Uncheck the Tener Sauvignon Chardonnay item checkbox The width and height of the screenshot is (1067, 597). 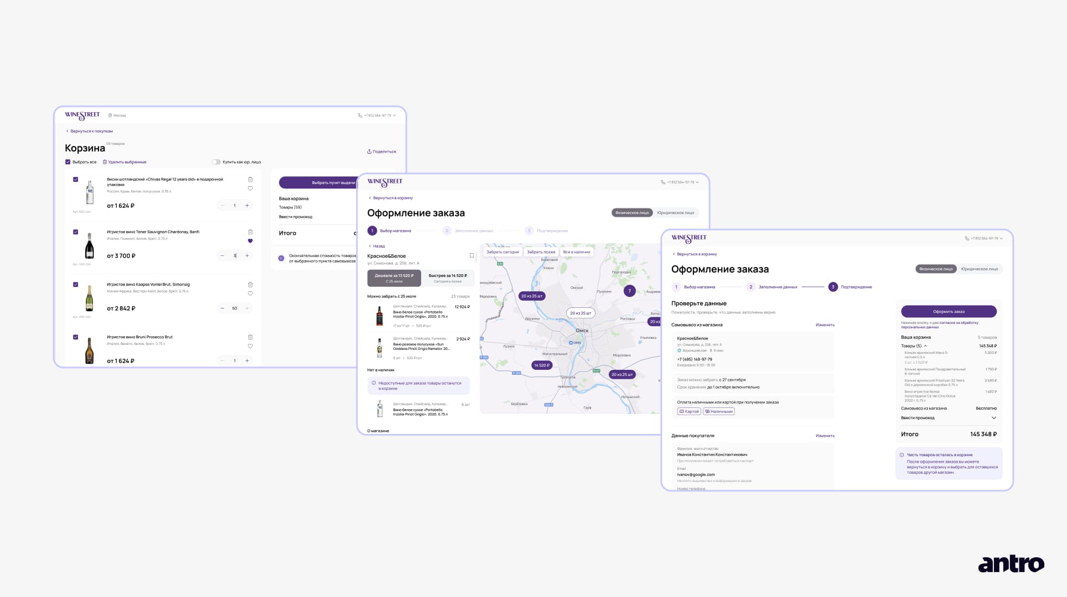click(x=76, y=232)
